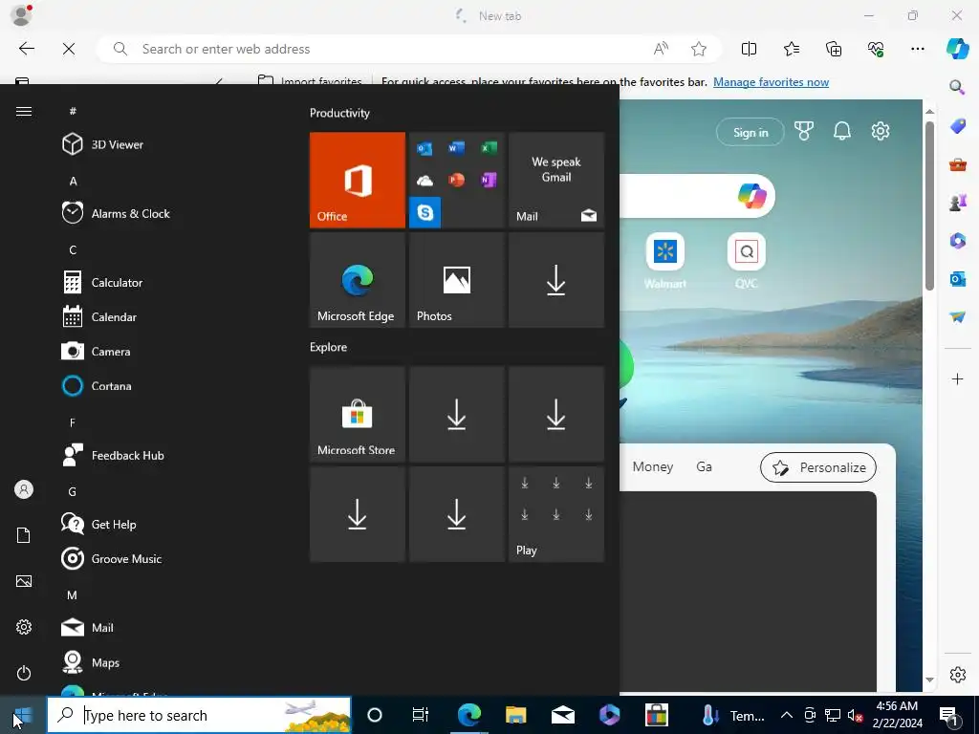Open the Play tile folder
The height and width of the screenshot is (734, 979).
coord(556,513)
